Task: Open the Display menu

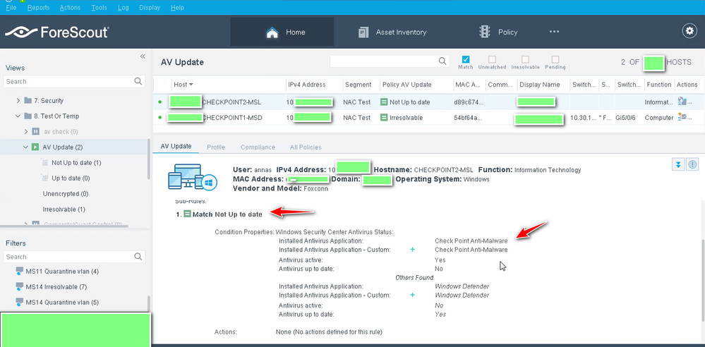Action: point(150,8)
